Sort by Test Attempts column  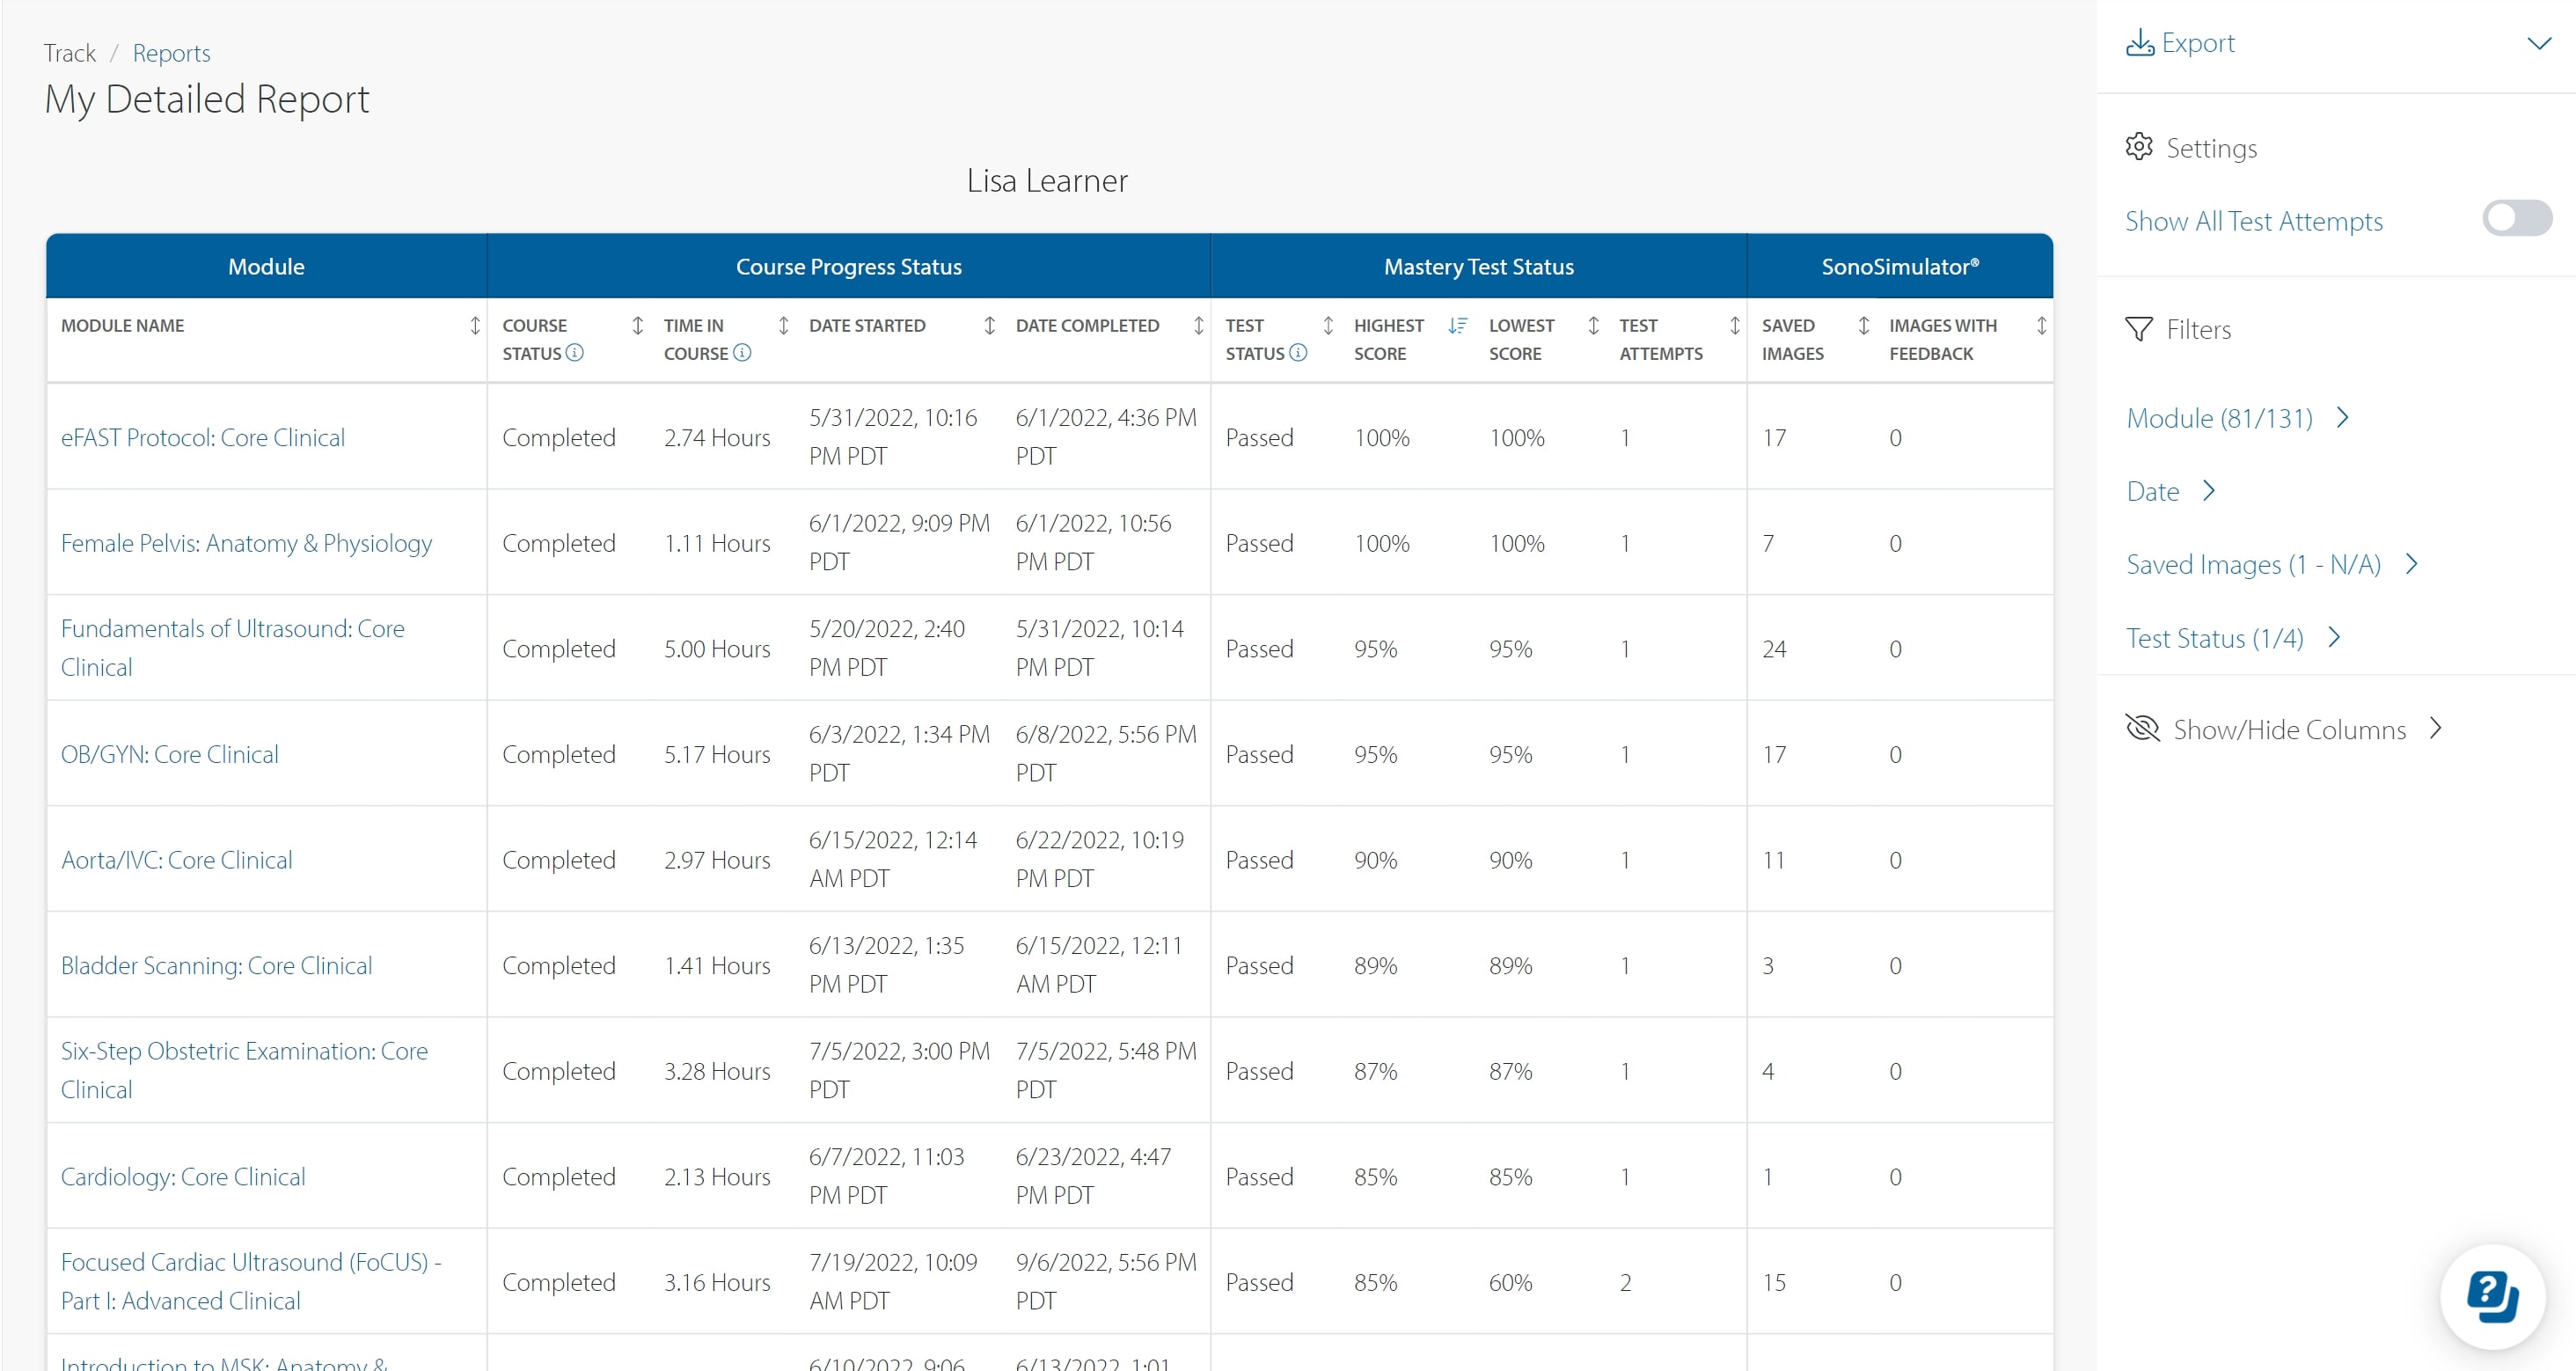click(1734, 326)
